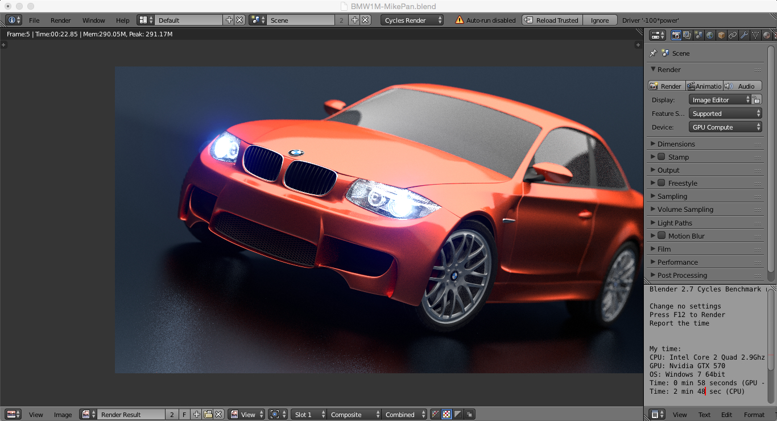Add a new screen layout
The height and width of the screenshot is (421, 777).
[x=229, y=20]
